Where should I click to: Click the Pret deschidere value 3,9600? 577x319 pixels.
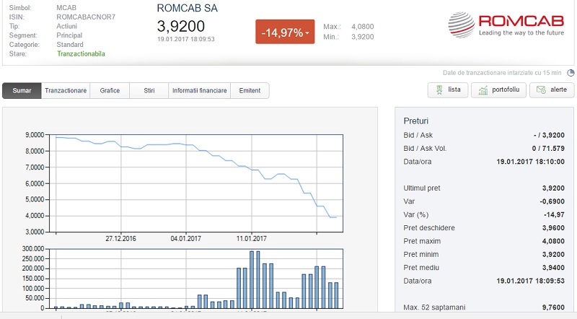(553, 228)
